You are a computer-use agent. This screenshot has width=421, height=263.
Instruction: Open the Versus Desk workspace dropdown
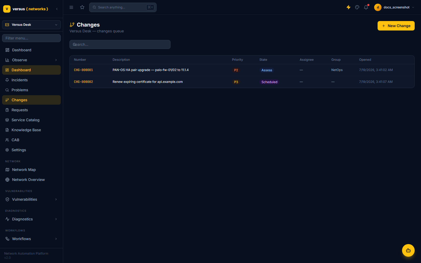point(31,25)
